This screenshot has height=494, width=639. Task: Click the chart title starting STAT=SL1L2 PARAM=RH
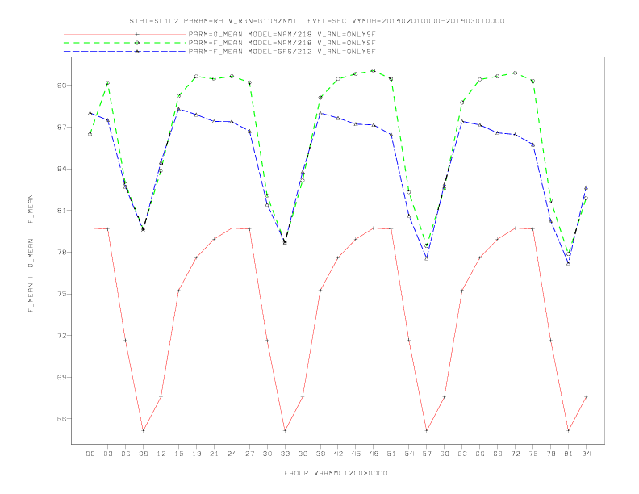[x=316, y=21]
